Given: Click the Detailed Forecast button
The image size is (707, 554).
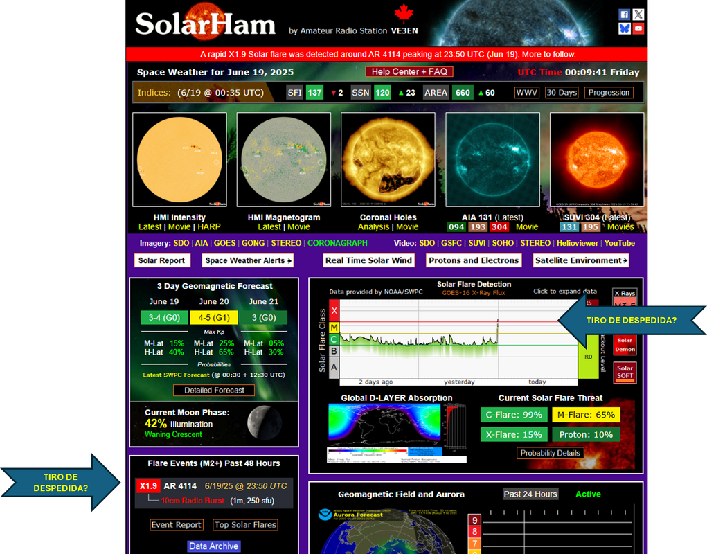Looking at the screenshot, I should 214,391.
